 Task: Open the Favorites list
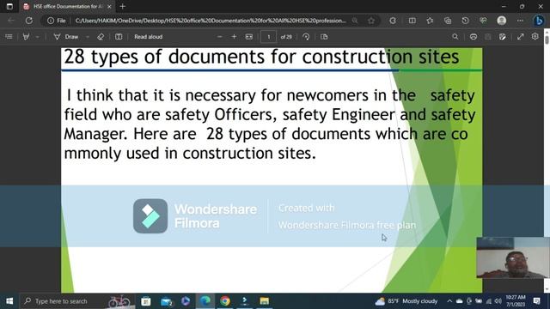(430, 21)
